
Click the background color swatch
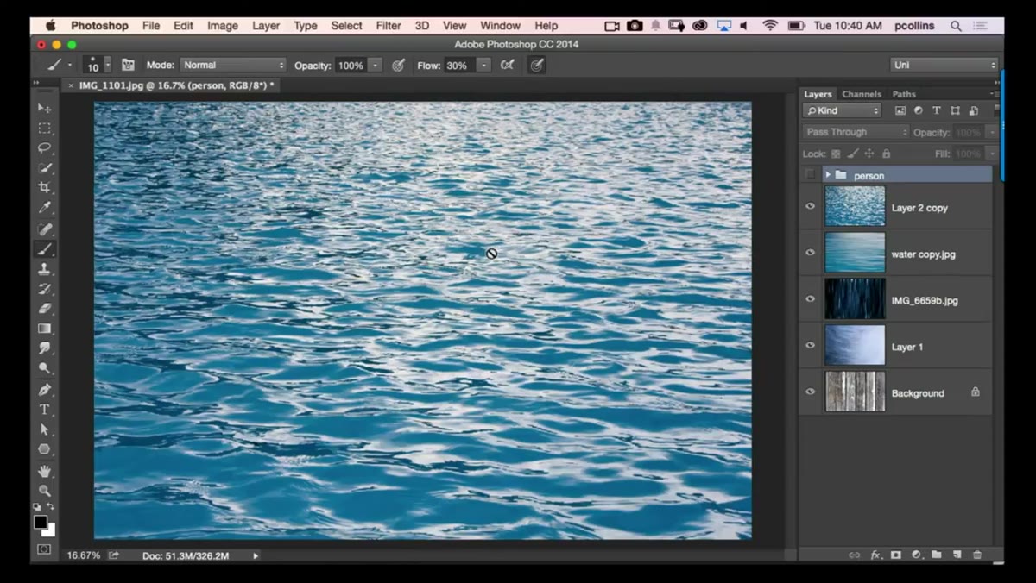coord(50,530)
